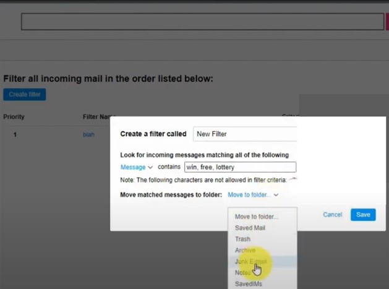Screen dimensions: 389x289
Task: Edit the filter name field 'New Filter'
Action: tap(245, 134)
